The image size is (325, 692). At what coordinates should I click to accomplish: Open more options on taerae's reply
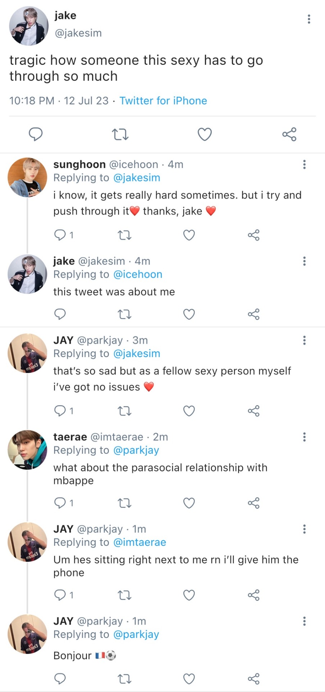[305, 437]
